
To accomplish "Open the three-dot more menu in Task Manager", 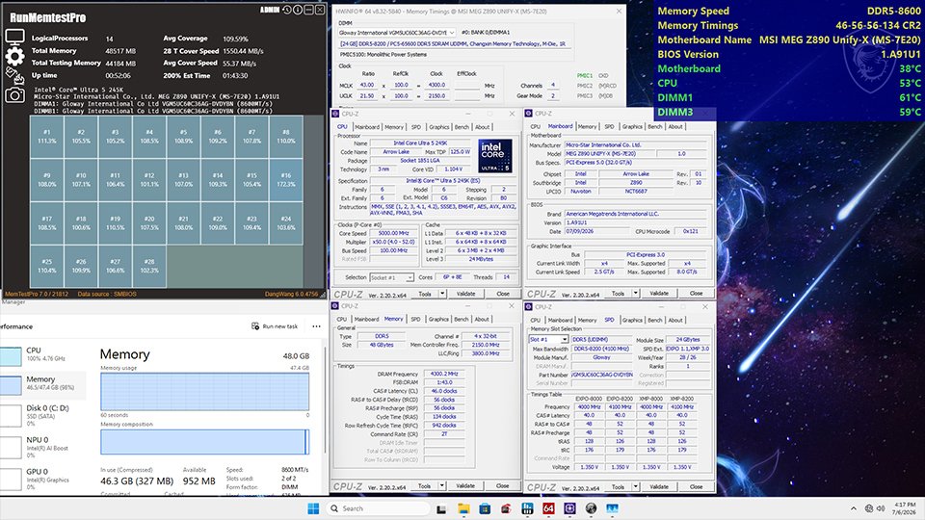I will [x=317, y=326].
